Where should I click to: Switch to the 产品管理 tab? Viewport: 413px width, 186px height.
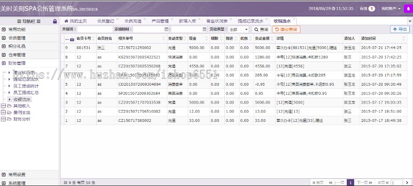pyautogui.click(x=160, y=21)
